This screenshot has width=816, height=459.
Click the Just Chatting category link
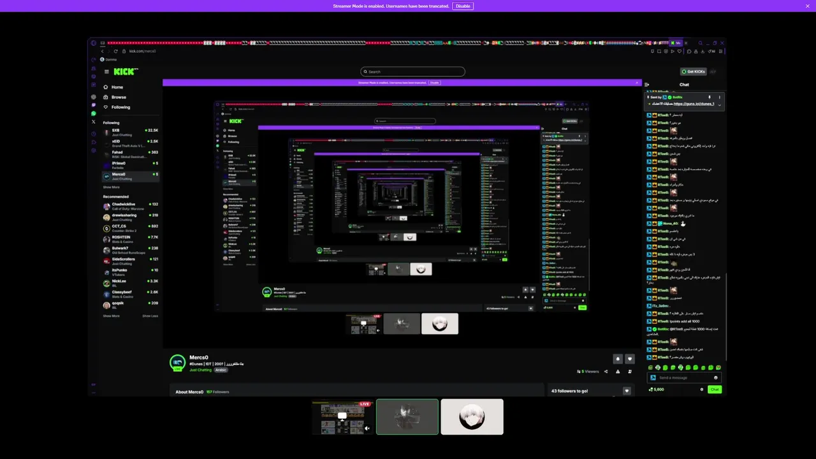tap(200, 370)
